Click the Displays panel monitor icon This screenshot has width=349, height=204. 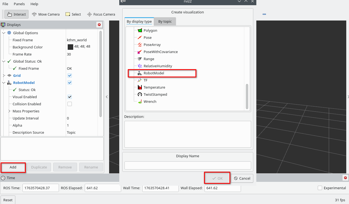pos(3,25)
